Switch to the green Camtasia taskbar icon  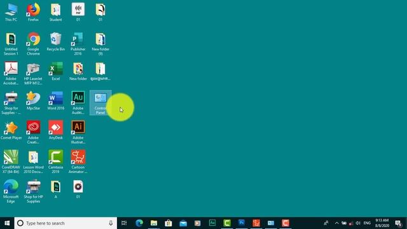coord(227,223)
